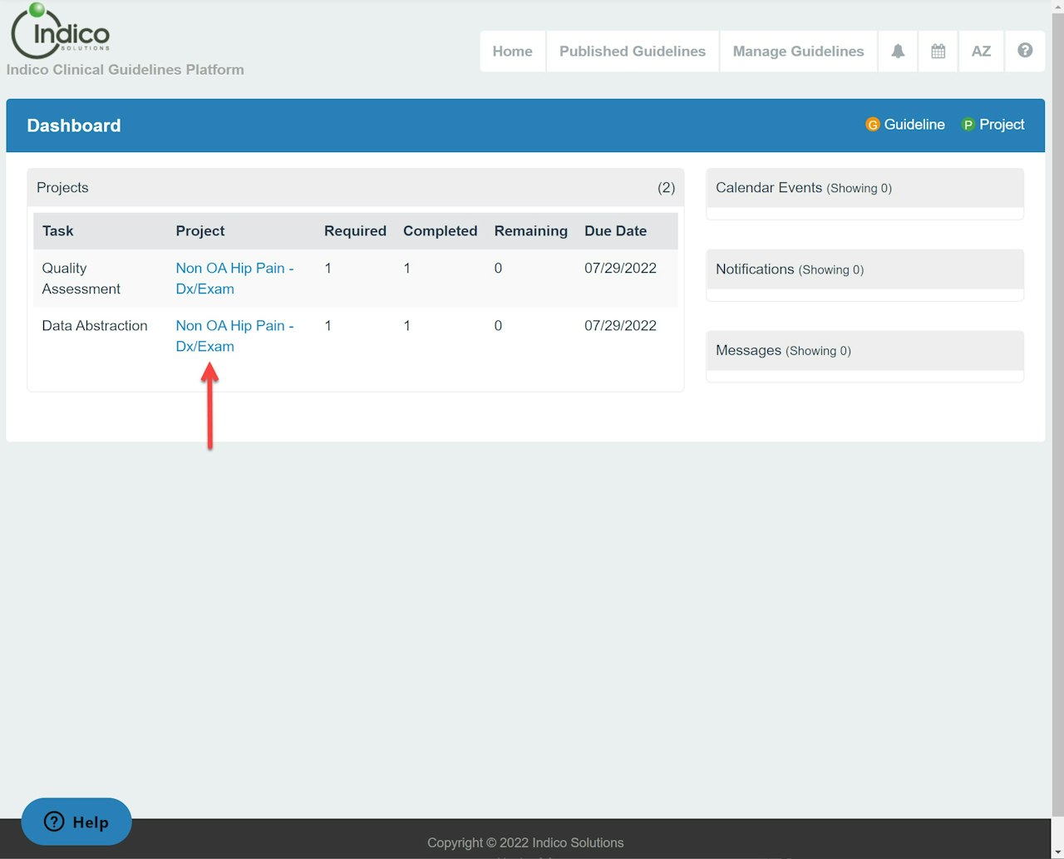Go to the Home menu item
The width and height of the screenshot is (1064, 859).
click(x=512, y=52)
